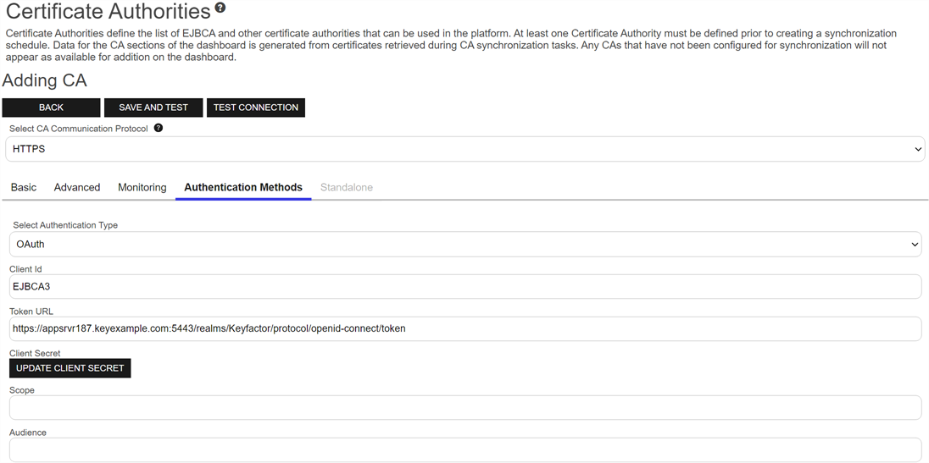Focus the Client Id field containing EJBCA3
Viewport: 929px width, 463px height.
(464, 287)
